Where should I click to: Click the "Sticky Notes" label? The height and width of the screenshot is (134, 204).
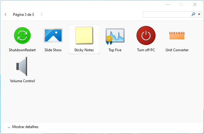coord(84,50)
